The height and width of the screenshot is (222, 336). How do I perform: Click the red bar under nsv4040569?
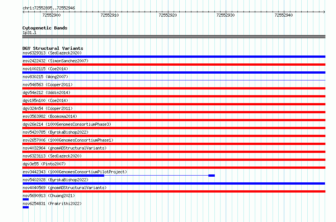(x=174, y=191)
